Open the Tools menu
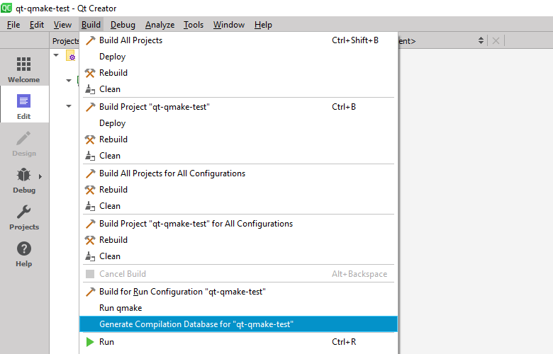The image size is (553, 354). pyautogui.click(x=194, y=25)
